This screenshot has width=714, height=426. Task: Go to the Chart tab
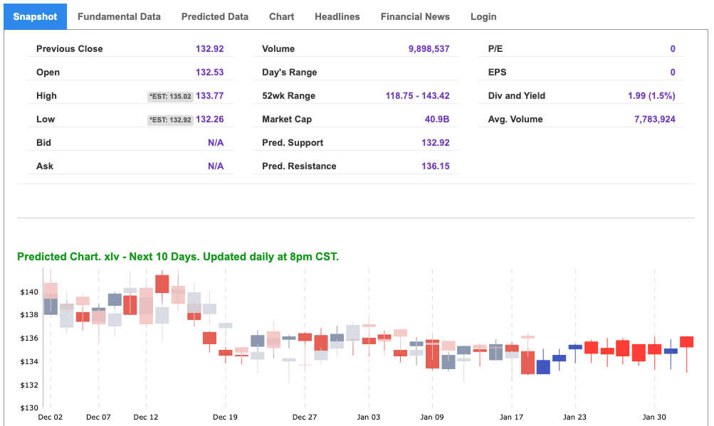point(281,16)
